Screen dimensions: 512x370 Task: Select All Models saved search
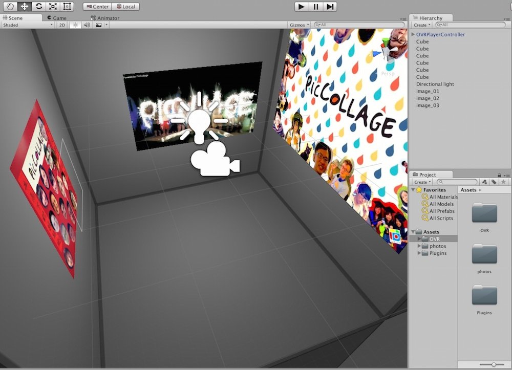438,204
